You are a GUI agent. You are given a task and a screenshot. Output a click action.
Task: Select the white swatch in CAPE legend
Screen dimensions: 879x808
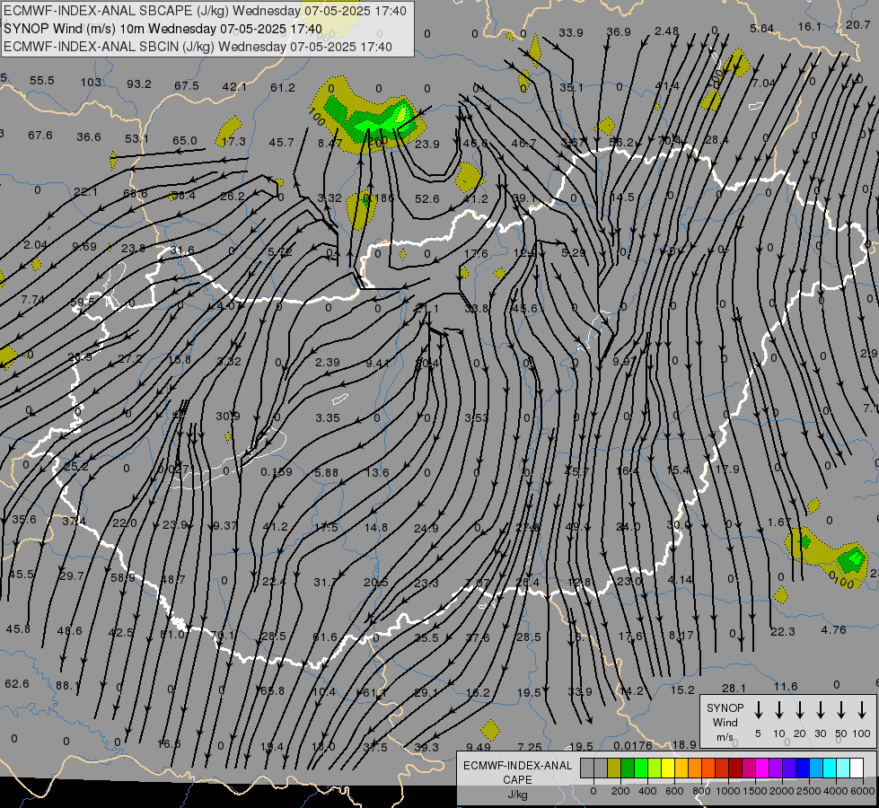(x=857, y=768)
